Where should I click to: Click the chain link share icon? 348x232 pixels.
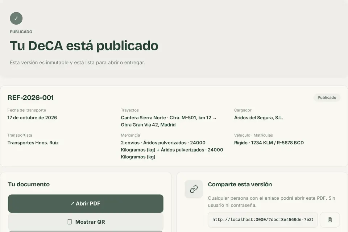click(194, 189)
